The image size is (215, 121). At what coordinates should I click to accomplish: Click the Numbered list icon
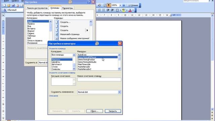(x=99, y=10)
